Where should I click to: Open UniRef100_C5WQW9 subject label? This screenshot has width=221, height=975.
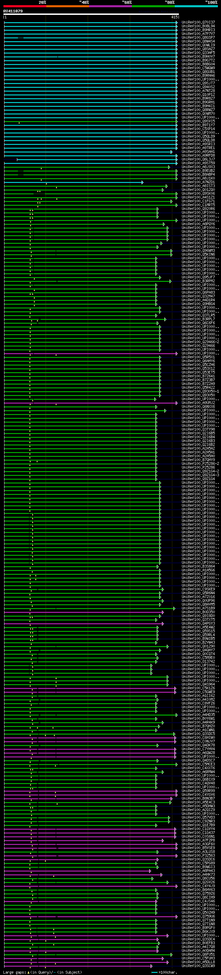[x=198, y=68]
